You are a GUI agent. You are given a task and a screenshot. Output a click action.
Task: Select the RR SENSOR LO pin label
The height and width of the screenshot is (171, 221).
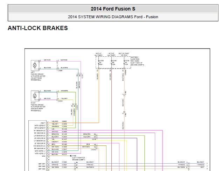[x=40, y=146]
